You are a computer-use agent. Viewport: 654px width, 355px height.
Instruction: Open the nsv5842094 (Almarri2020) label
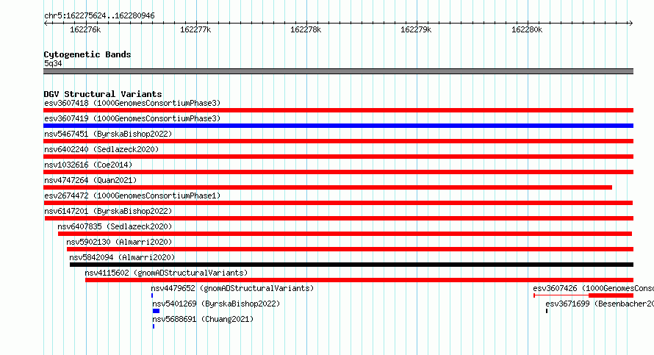pos(122,257)
